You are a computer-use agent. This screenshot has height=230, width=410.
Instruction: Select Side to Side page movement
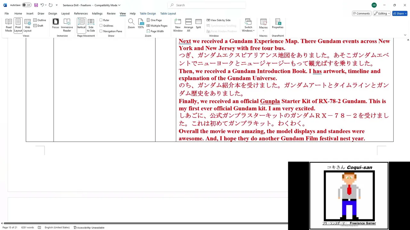(91, 25)
